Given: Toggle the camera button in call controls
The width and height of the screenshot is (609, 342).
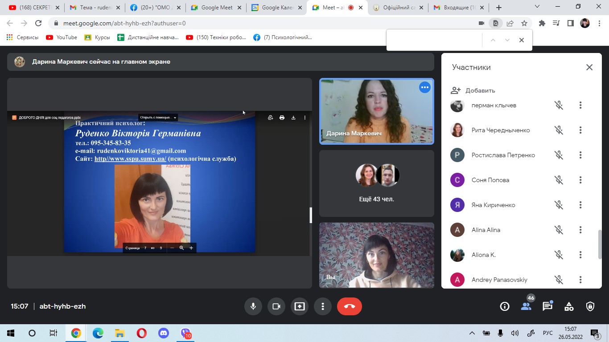Looking at the screenshot, I should point(276,306).
